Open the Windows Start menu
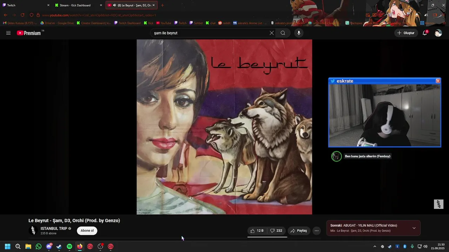This screenshot has height=252, width=449. pos(7,246)
